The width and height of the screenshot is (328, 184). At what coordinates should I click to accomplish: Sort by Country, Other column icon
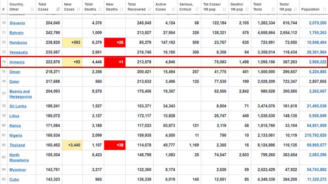[x=32, y=9]
